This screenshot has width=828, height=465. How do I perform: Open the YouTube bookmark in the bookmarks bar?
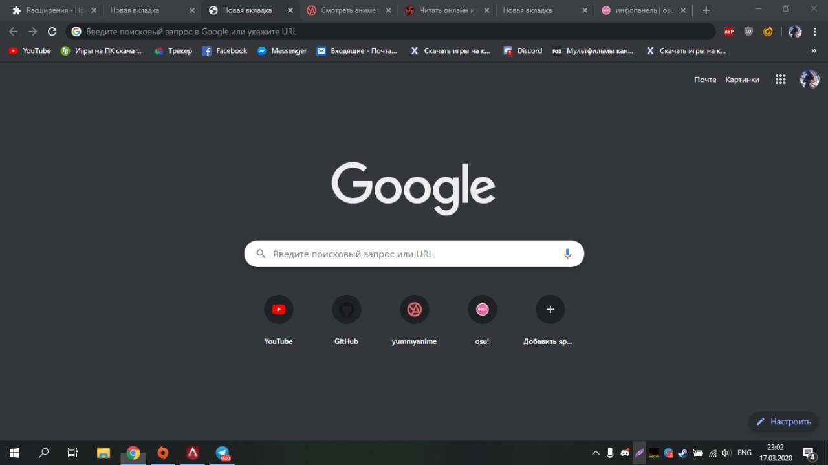[30, 51]
